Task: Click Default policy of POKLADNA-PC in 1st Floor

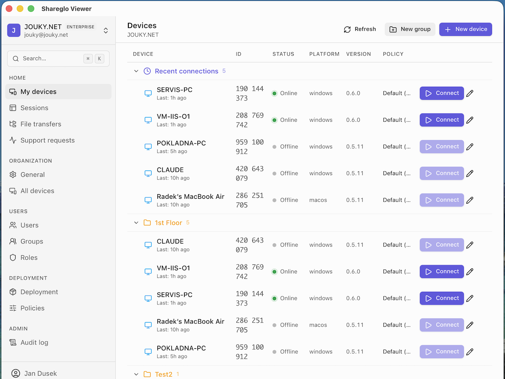Action: coord(397,352)
